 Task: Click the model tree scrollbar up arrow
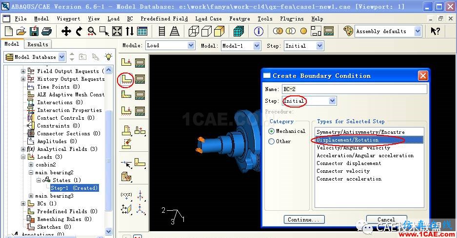pos(108,70)
